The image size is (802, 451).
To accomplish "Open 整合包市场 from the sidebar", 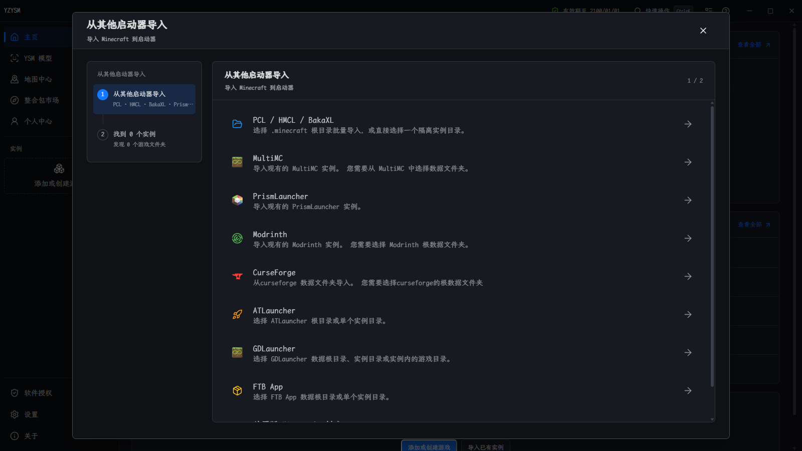I will pyautogui.click(x=41, y=100).
